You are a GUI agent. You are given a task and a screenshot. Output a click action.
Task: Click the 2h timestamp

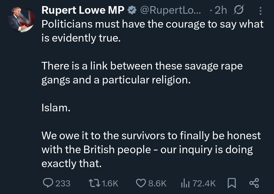[x=221, y=10]
